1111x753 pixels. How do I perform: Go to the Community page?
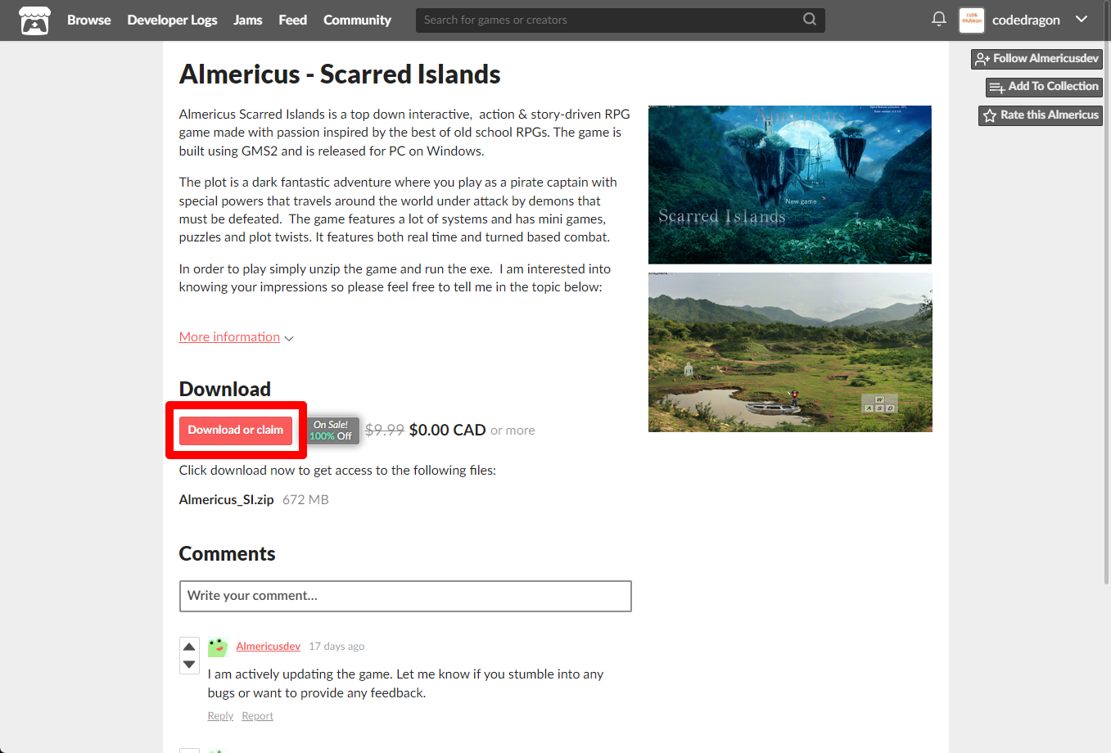pos(357,20)
